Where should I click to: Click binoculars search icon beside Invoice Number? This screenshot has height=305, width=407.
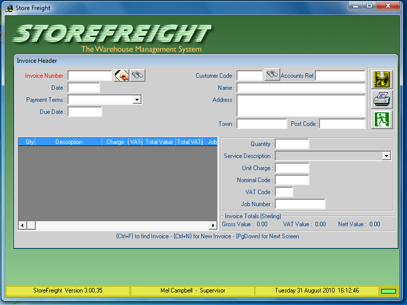pos(137,76)
